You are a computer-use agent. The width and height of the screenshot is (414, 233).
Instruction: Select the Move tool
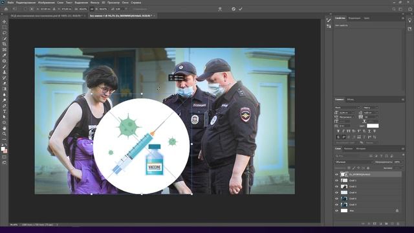[x=5, y=21]
